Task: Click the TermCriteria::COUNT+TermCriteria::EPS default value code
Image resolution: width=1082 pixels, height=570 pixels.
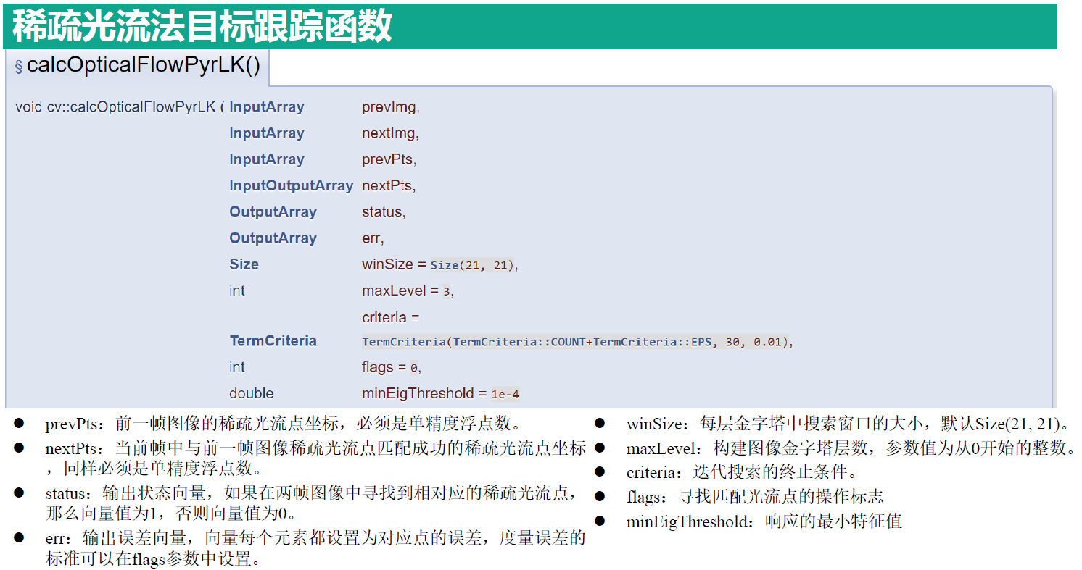Action: click(578, 342)
